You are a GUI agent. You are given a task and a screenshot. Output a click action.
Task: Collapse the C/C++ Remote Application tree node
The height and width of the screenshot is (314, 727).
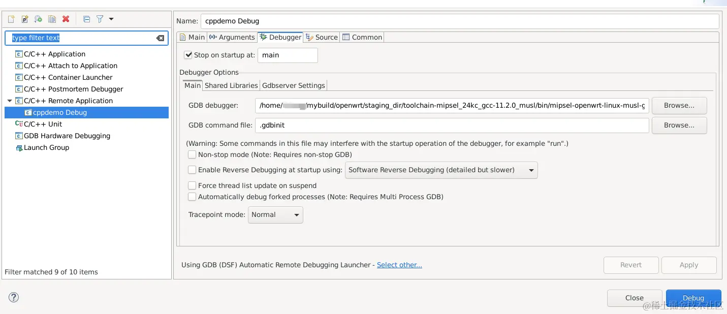click(10, 101)
